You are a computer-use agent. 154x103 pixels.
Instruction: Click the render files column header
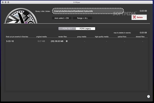(63, 37)
